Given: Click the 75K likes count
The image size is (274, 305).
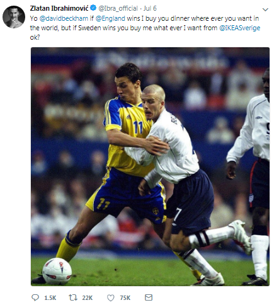Looking at the screenshot, I should 125,298.
